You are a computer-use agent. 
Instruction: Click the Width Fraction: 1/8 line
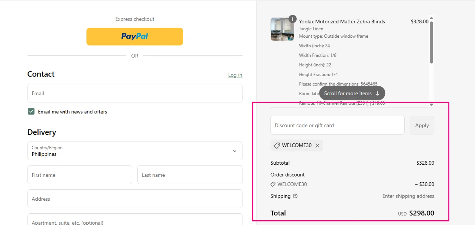tap(318, 55)
